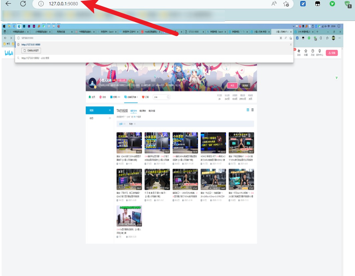Select the 动态 item in left sidebar
The image size is (355, 276).
click(x=91, y=118)
